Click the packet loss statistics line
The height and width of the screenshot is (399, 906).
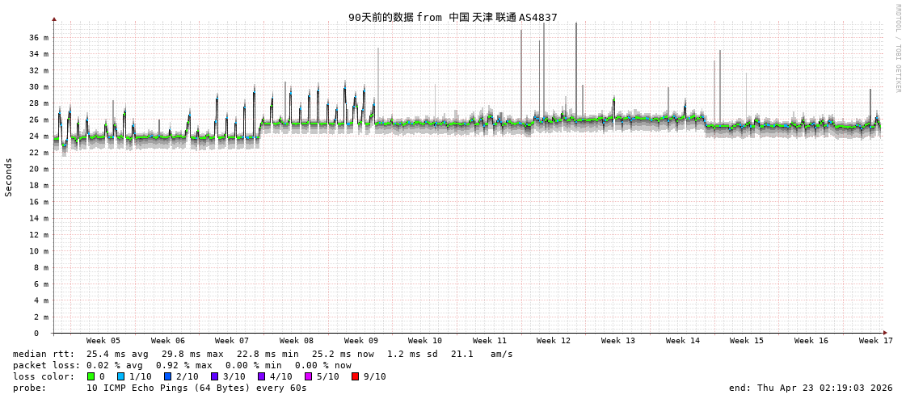coord(182,365)
